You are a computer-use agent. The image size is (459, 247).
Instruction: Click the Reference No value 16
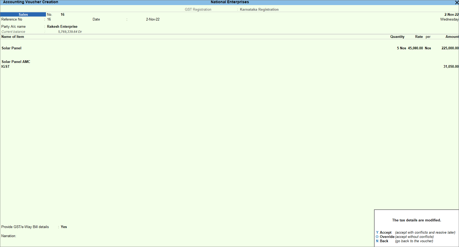coord(49,19)
